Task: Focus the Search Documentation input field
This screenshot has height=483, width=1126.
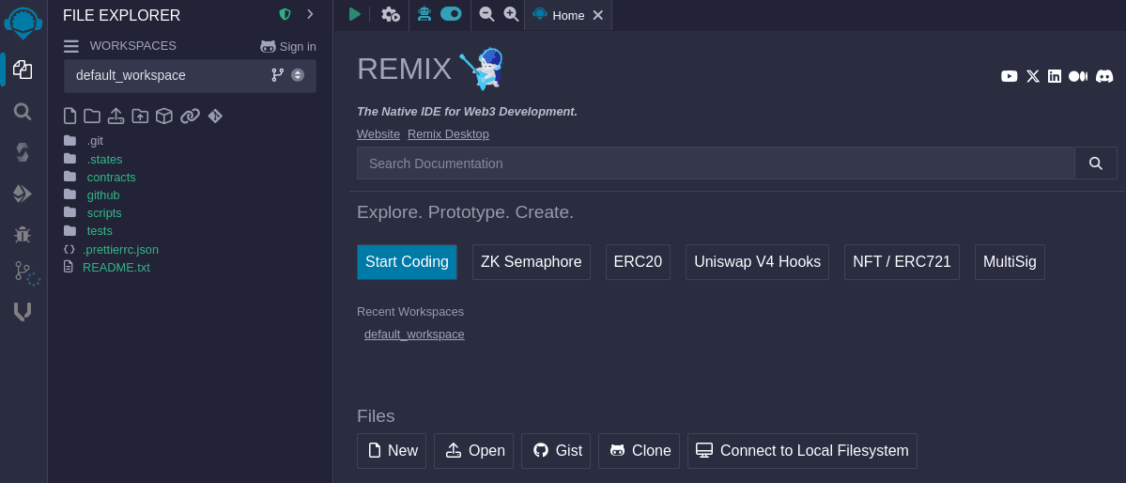Action: [716, 164]
